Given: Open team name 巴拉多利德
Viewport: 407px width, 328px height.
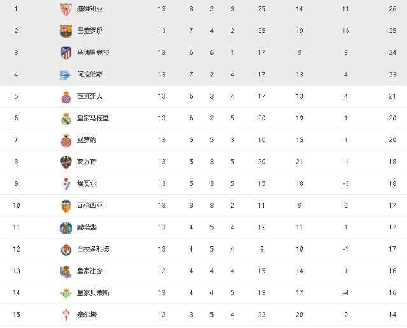Looking at the screenshot, I should (x=93, y=249).
